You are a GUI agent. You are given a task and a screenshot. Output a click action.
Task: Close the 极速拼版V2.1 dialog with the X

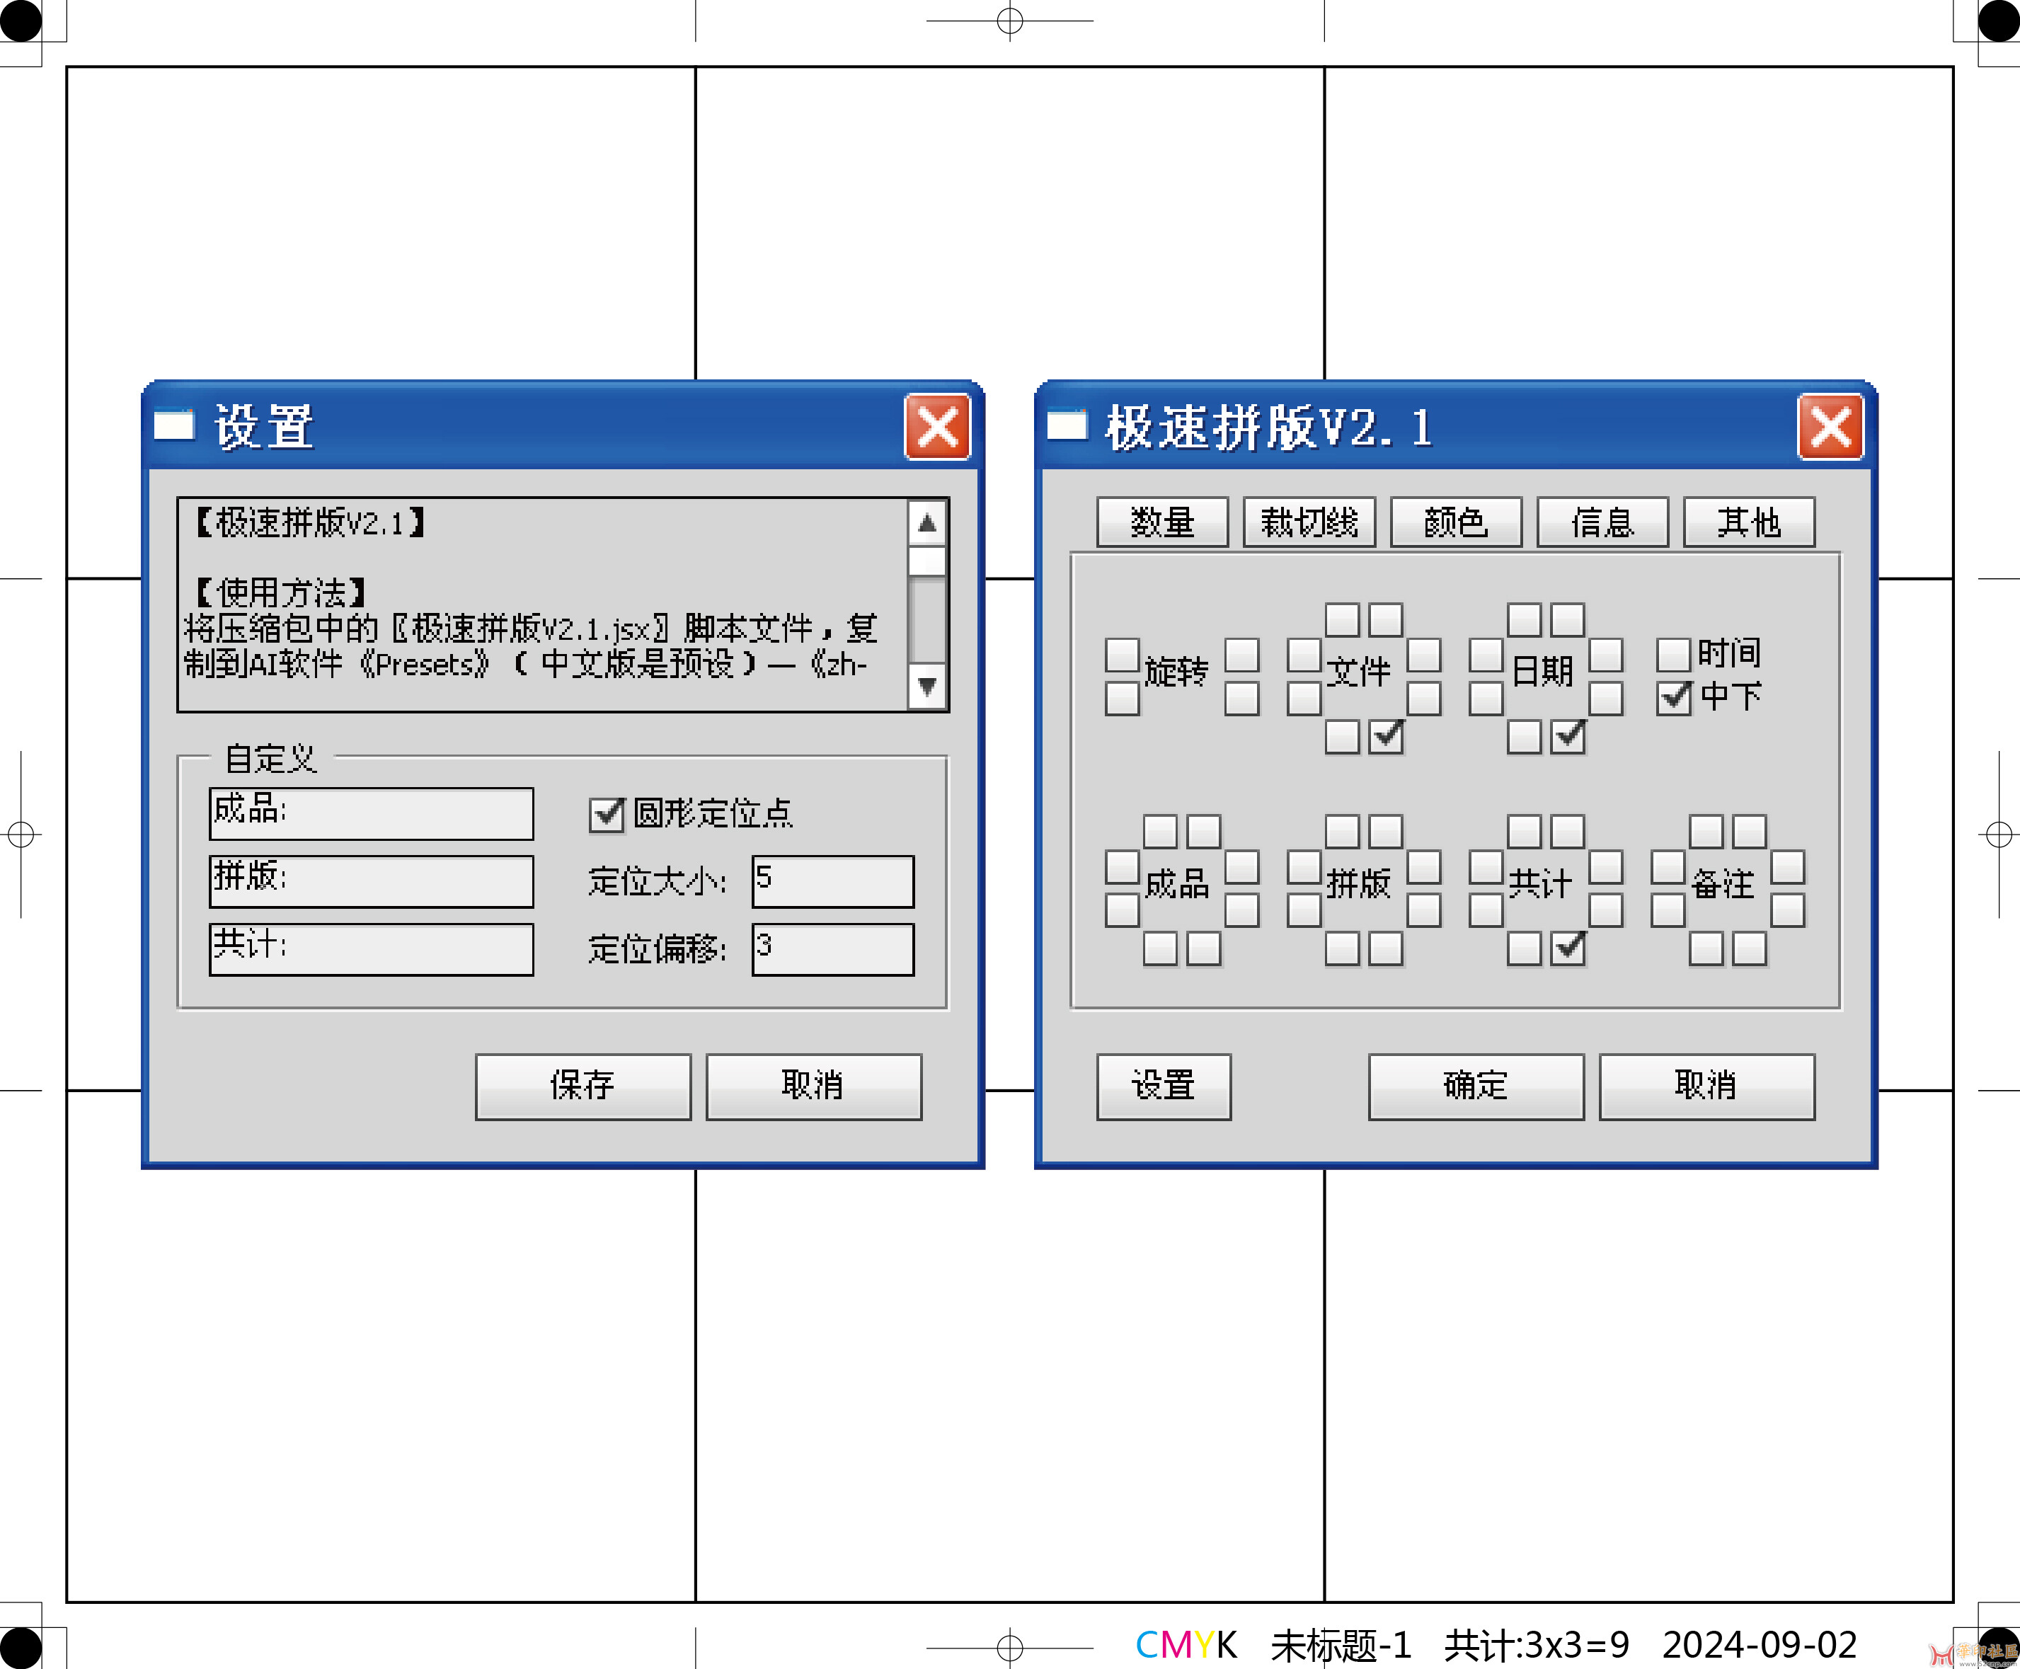pyautogui.click(x=1830, y=427)
